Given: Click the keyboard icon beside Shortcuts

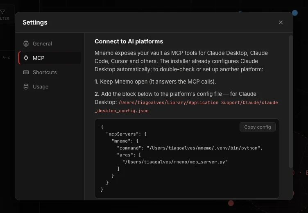Looking at the screenshot, I should click(x=26, y=73).
